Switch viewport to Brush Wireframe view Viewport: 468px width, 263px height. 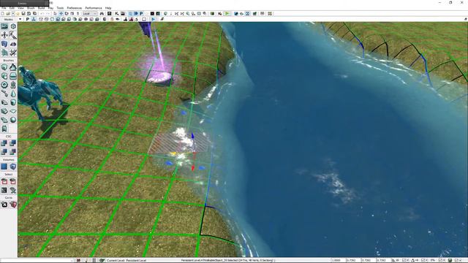pyautogui.click(x=41, y=20)
